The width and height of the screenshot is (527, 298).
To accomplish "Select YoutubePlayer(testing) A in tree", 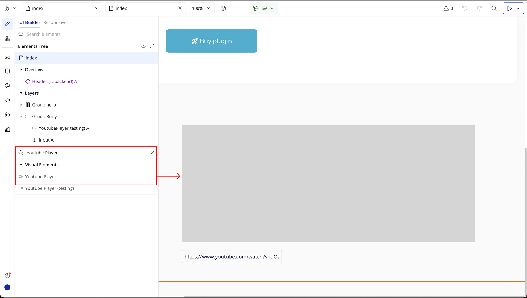I will (x=64, y=128).
